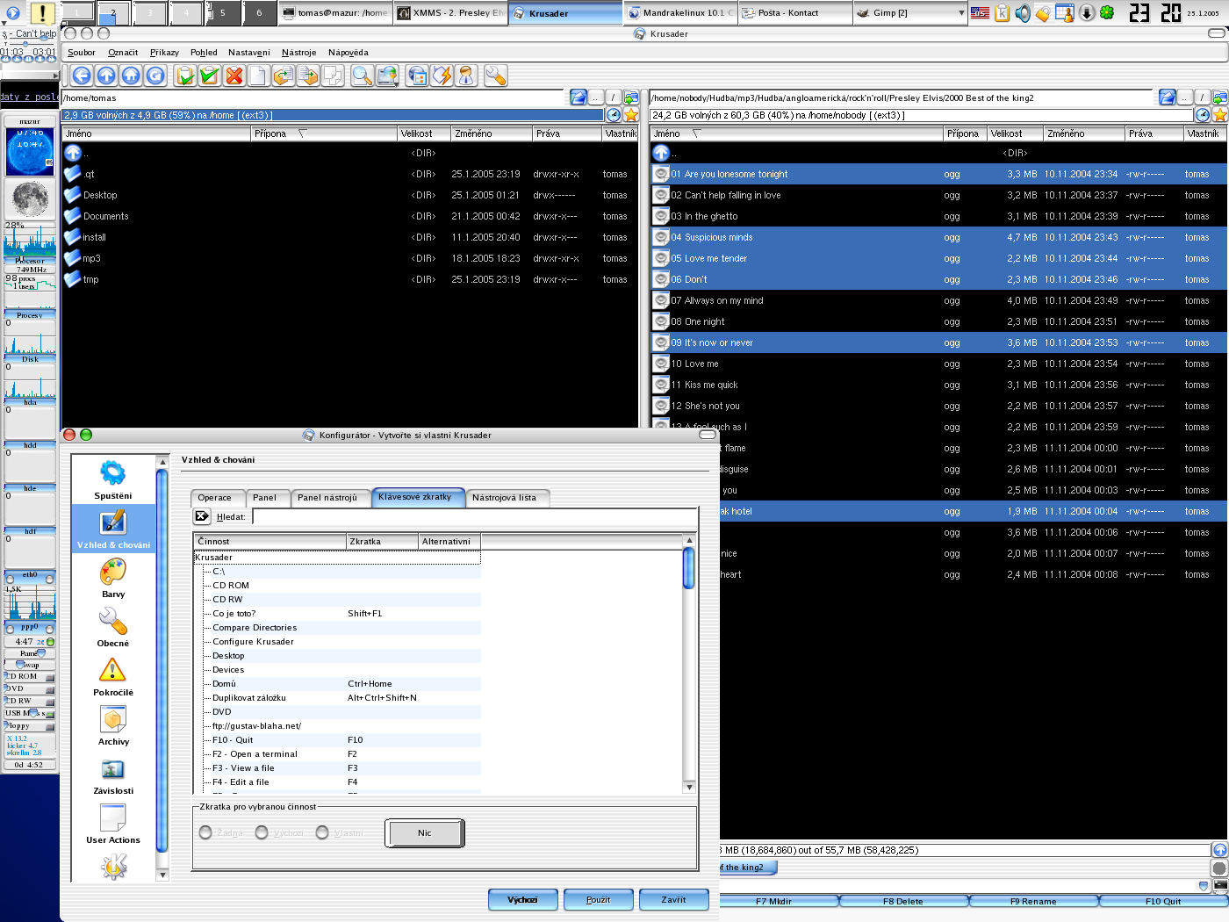Expand the Gimp [2] taskbar group arrow
This screenshot has height=922, width=1229.
pos(961,13)
